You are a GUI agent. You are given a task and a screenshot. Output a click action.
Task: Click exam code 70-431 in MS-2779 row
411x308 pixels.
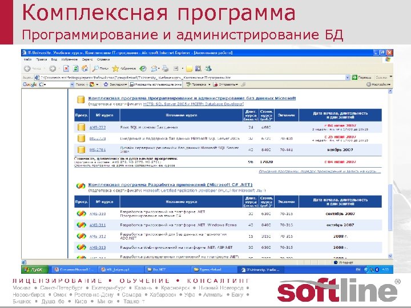coord(286,138)
